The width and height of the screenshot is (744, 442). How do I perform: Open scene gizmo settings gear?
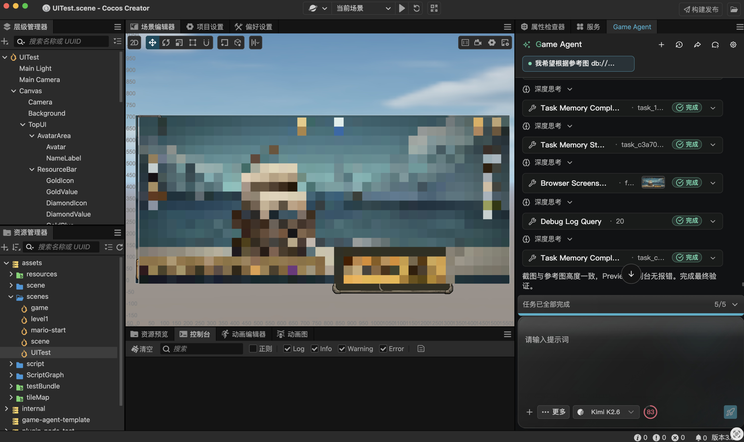pos(492,43)
